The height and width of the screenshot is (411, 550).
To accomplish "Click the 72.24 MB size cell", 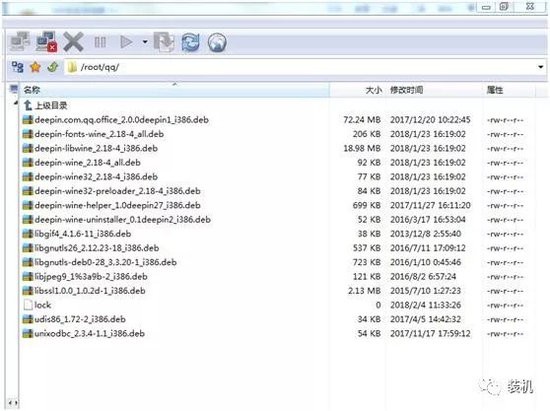I will pos(362,119).
